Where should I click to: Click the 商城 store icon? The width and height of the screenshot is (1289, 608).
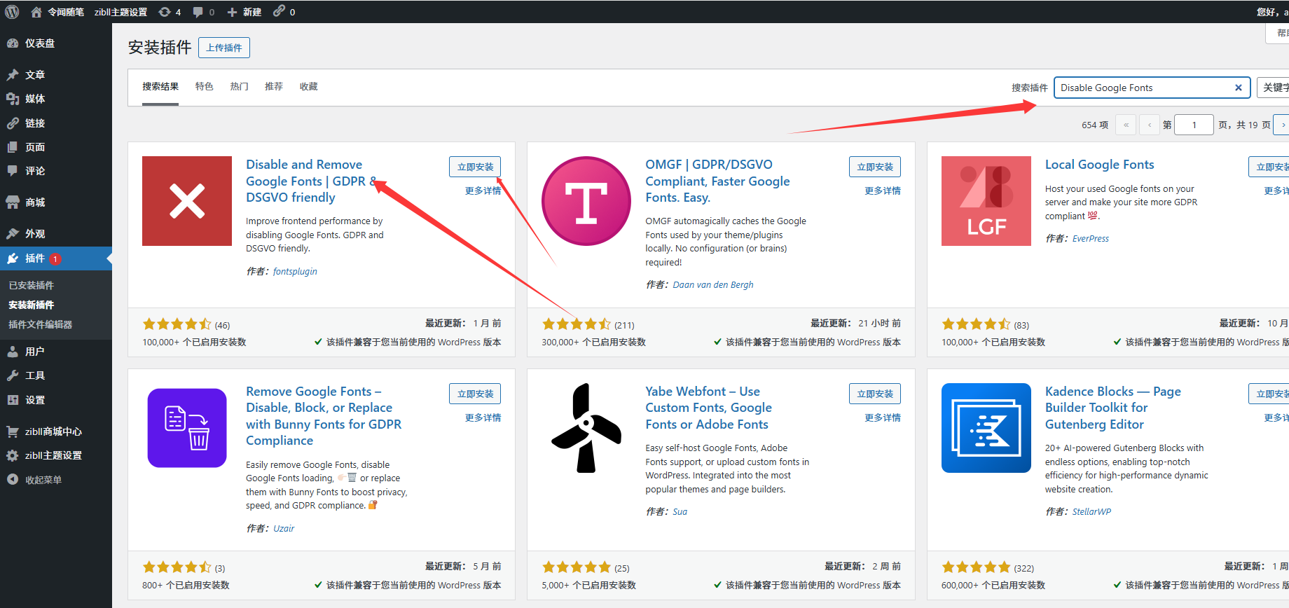(x=13, y=202)
